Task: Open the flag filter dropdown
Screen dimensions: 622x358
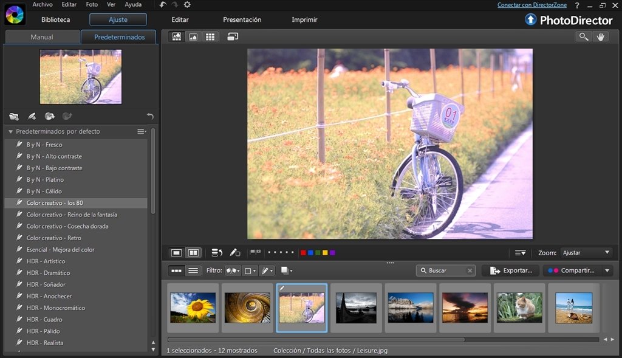Action: point(233,270)
